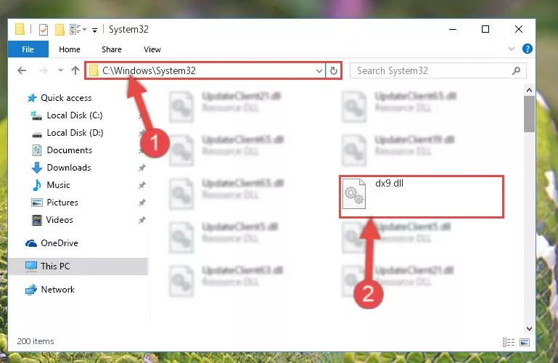This screenshot has width=558, height=363.
Task: Open Customize Quick Access Toolbar dropdown
Action: click(94, 30)
